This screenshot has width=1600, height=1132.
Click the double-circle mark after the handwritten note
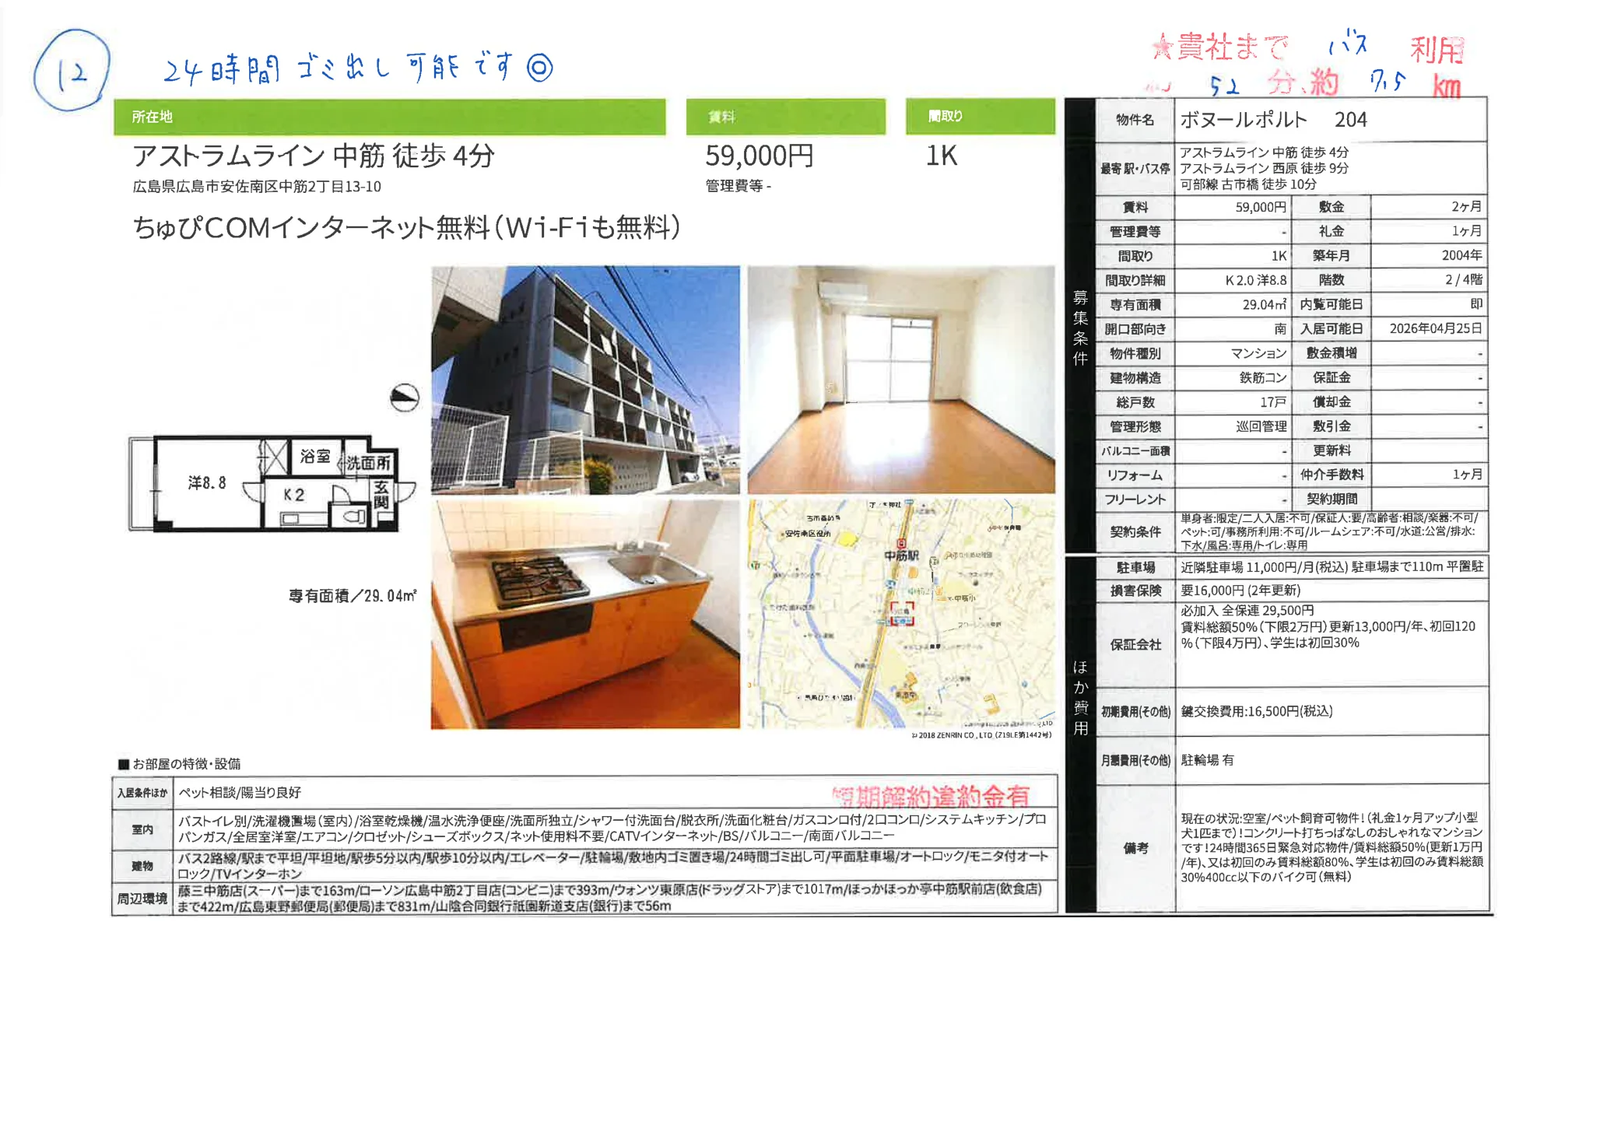539,68
